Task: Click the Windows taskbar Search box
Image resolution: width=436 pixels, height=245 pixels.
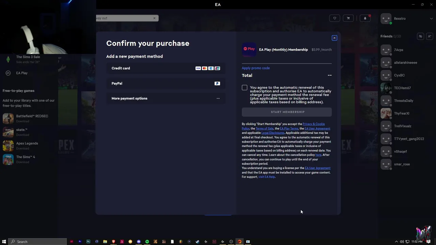Action: [x=37, y=242]
